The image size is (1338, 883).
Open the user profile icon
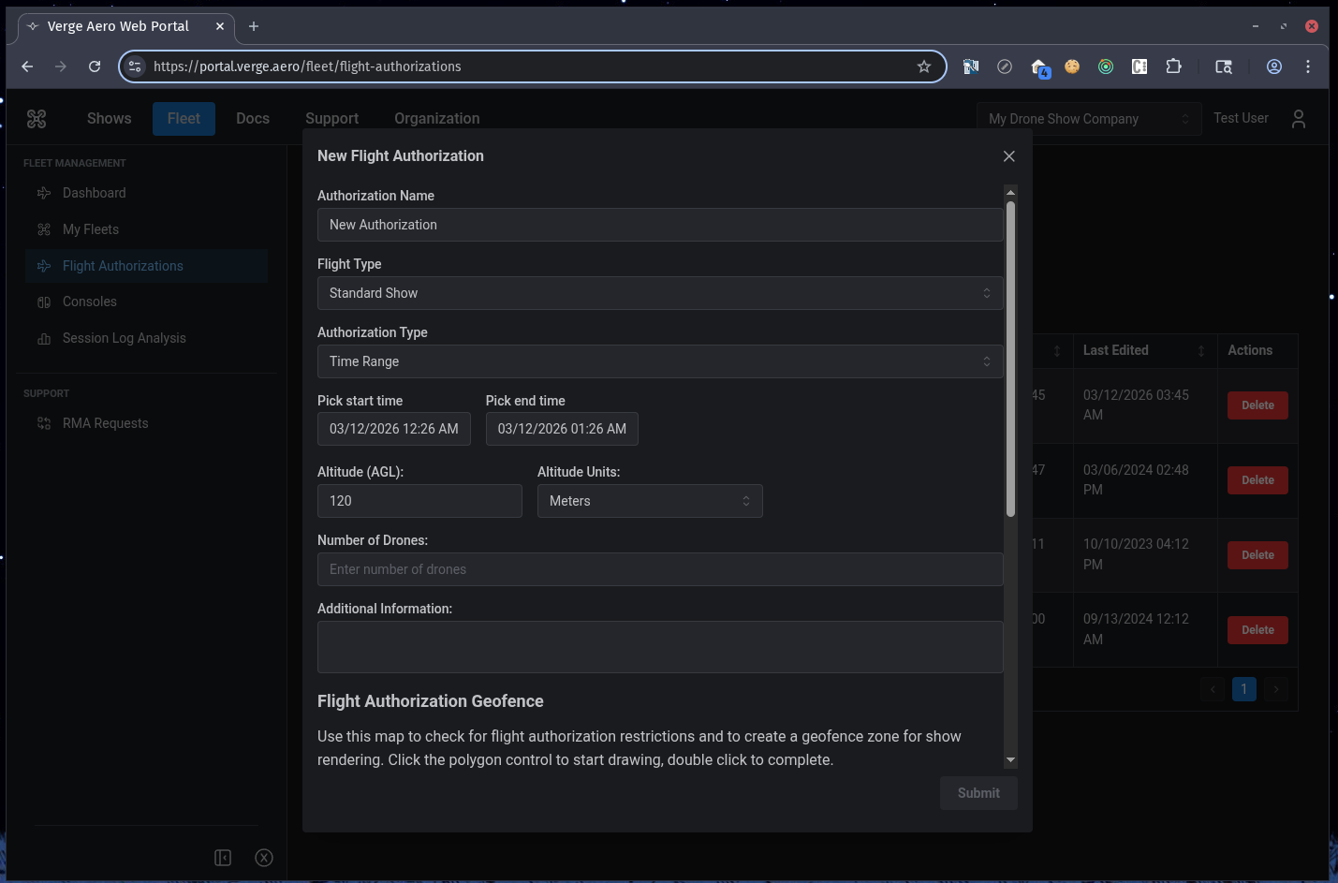[1298, 119]
